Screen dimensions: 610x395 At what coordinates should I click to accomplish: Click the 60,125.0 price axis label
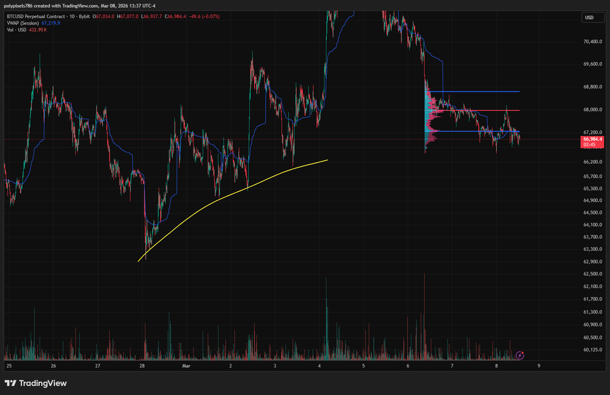click(x=593, y=349)
